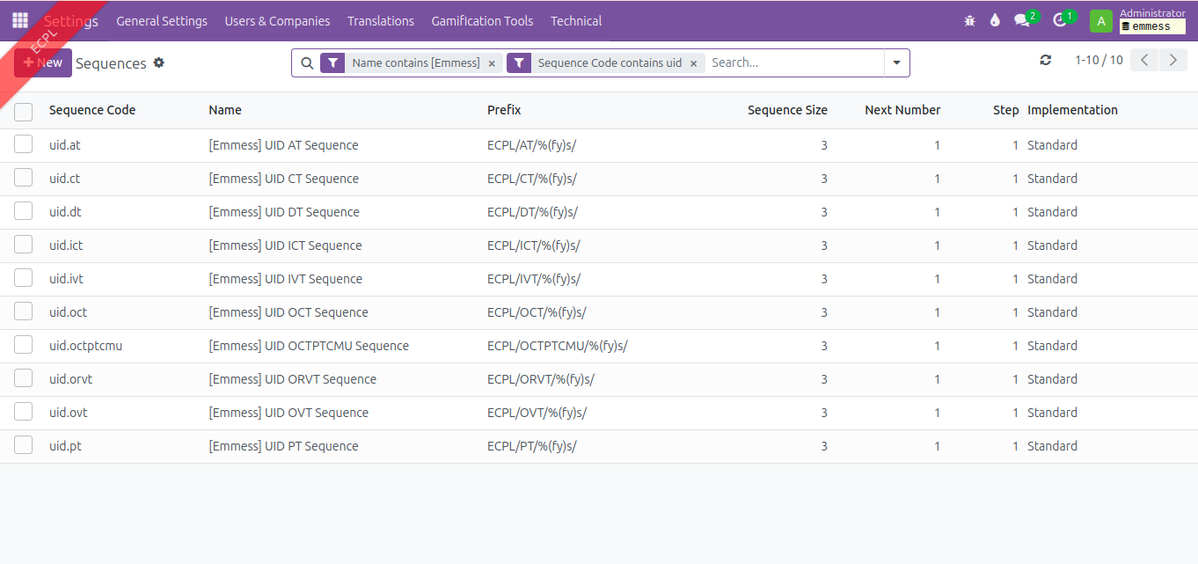This screenshot has height=564, width=1198.
Task: Go to next page arrow
Action: tap(1172, 60)
